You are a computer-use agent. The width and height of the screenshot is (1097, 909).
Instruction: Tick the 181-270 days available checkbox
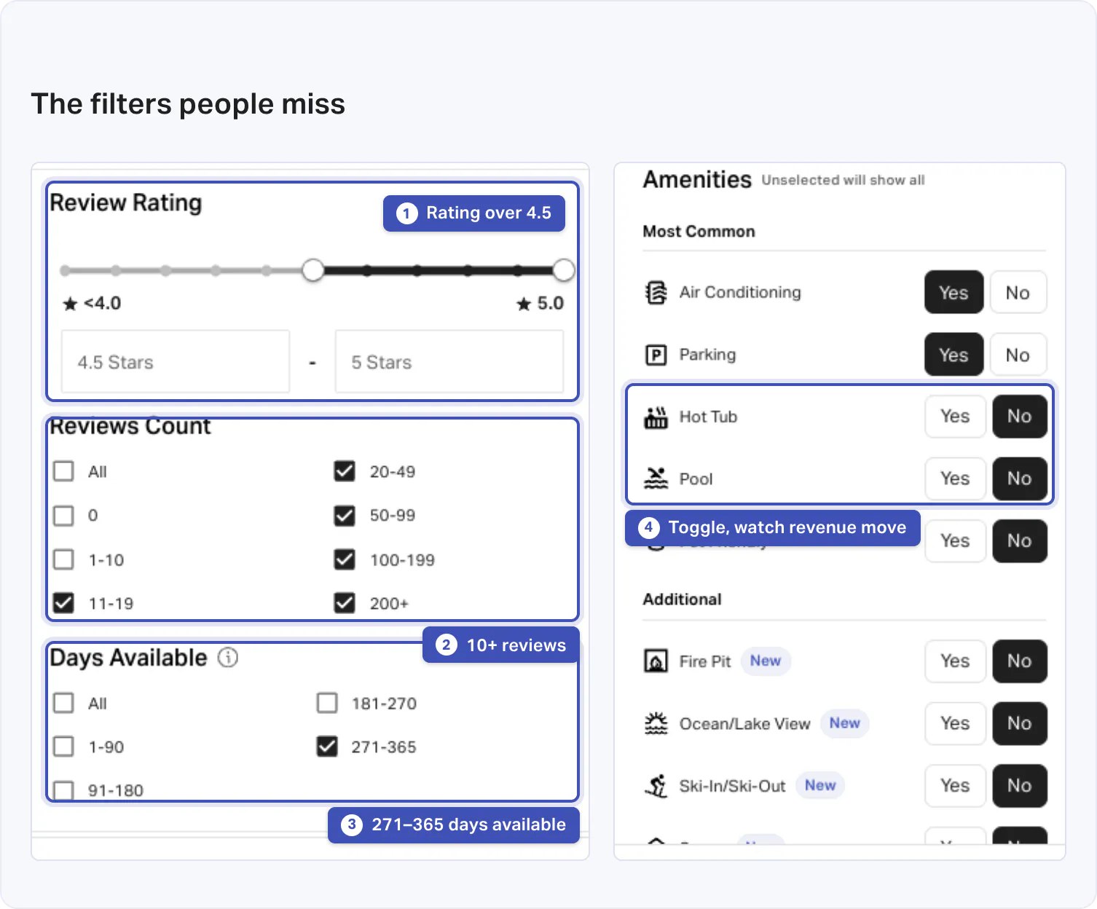point(327,703)
